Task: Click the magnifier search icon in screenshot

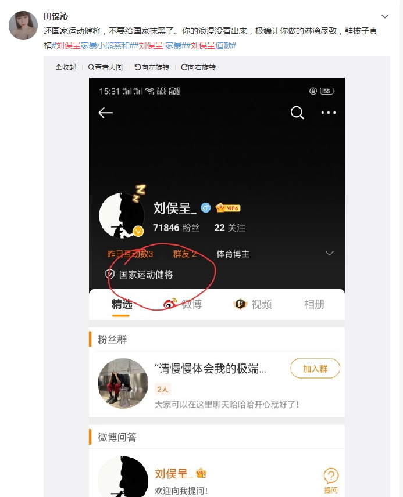Action: pos(297,113)
